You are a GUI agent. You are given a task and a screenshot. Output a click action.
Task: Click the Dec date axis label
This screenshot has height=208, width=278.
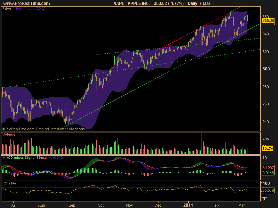pos(158,205)
